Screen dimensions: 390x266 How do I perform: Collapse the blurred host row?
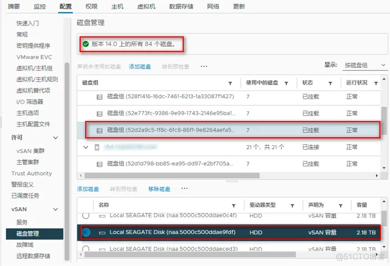click(86, 147)
